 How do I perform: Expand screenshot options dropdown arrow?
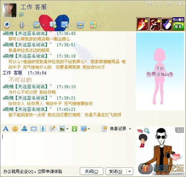[x=89, y=129]
